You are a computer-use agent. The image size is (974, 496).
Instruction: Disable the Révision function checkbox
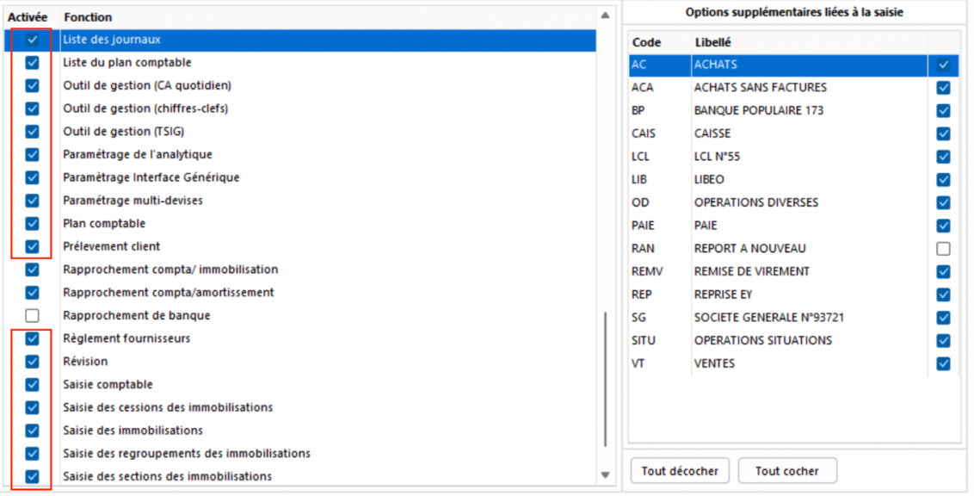(32, 362)
